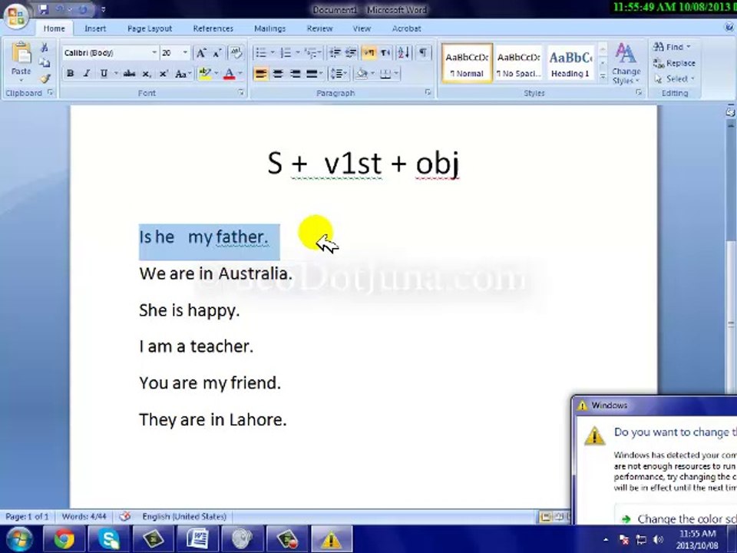Align text to the left

click(x=260, y=74)
